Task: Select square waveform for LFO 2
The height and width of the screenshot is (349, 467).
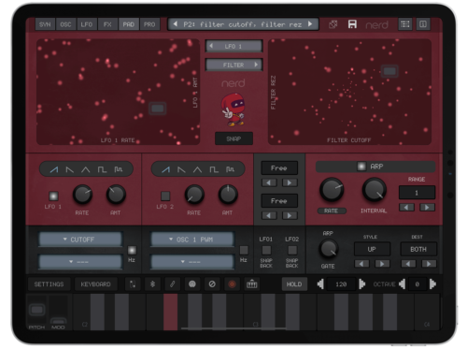Action: coord(214,169)
